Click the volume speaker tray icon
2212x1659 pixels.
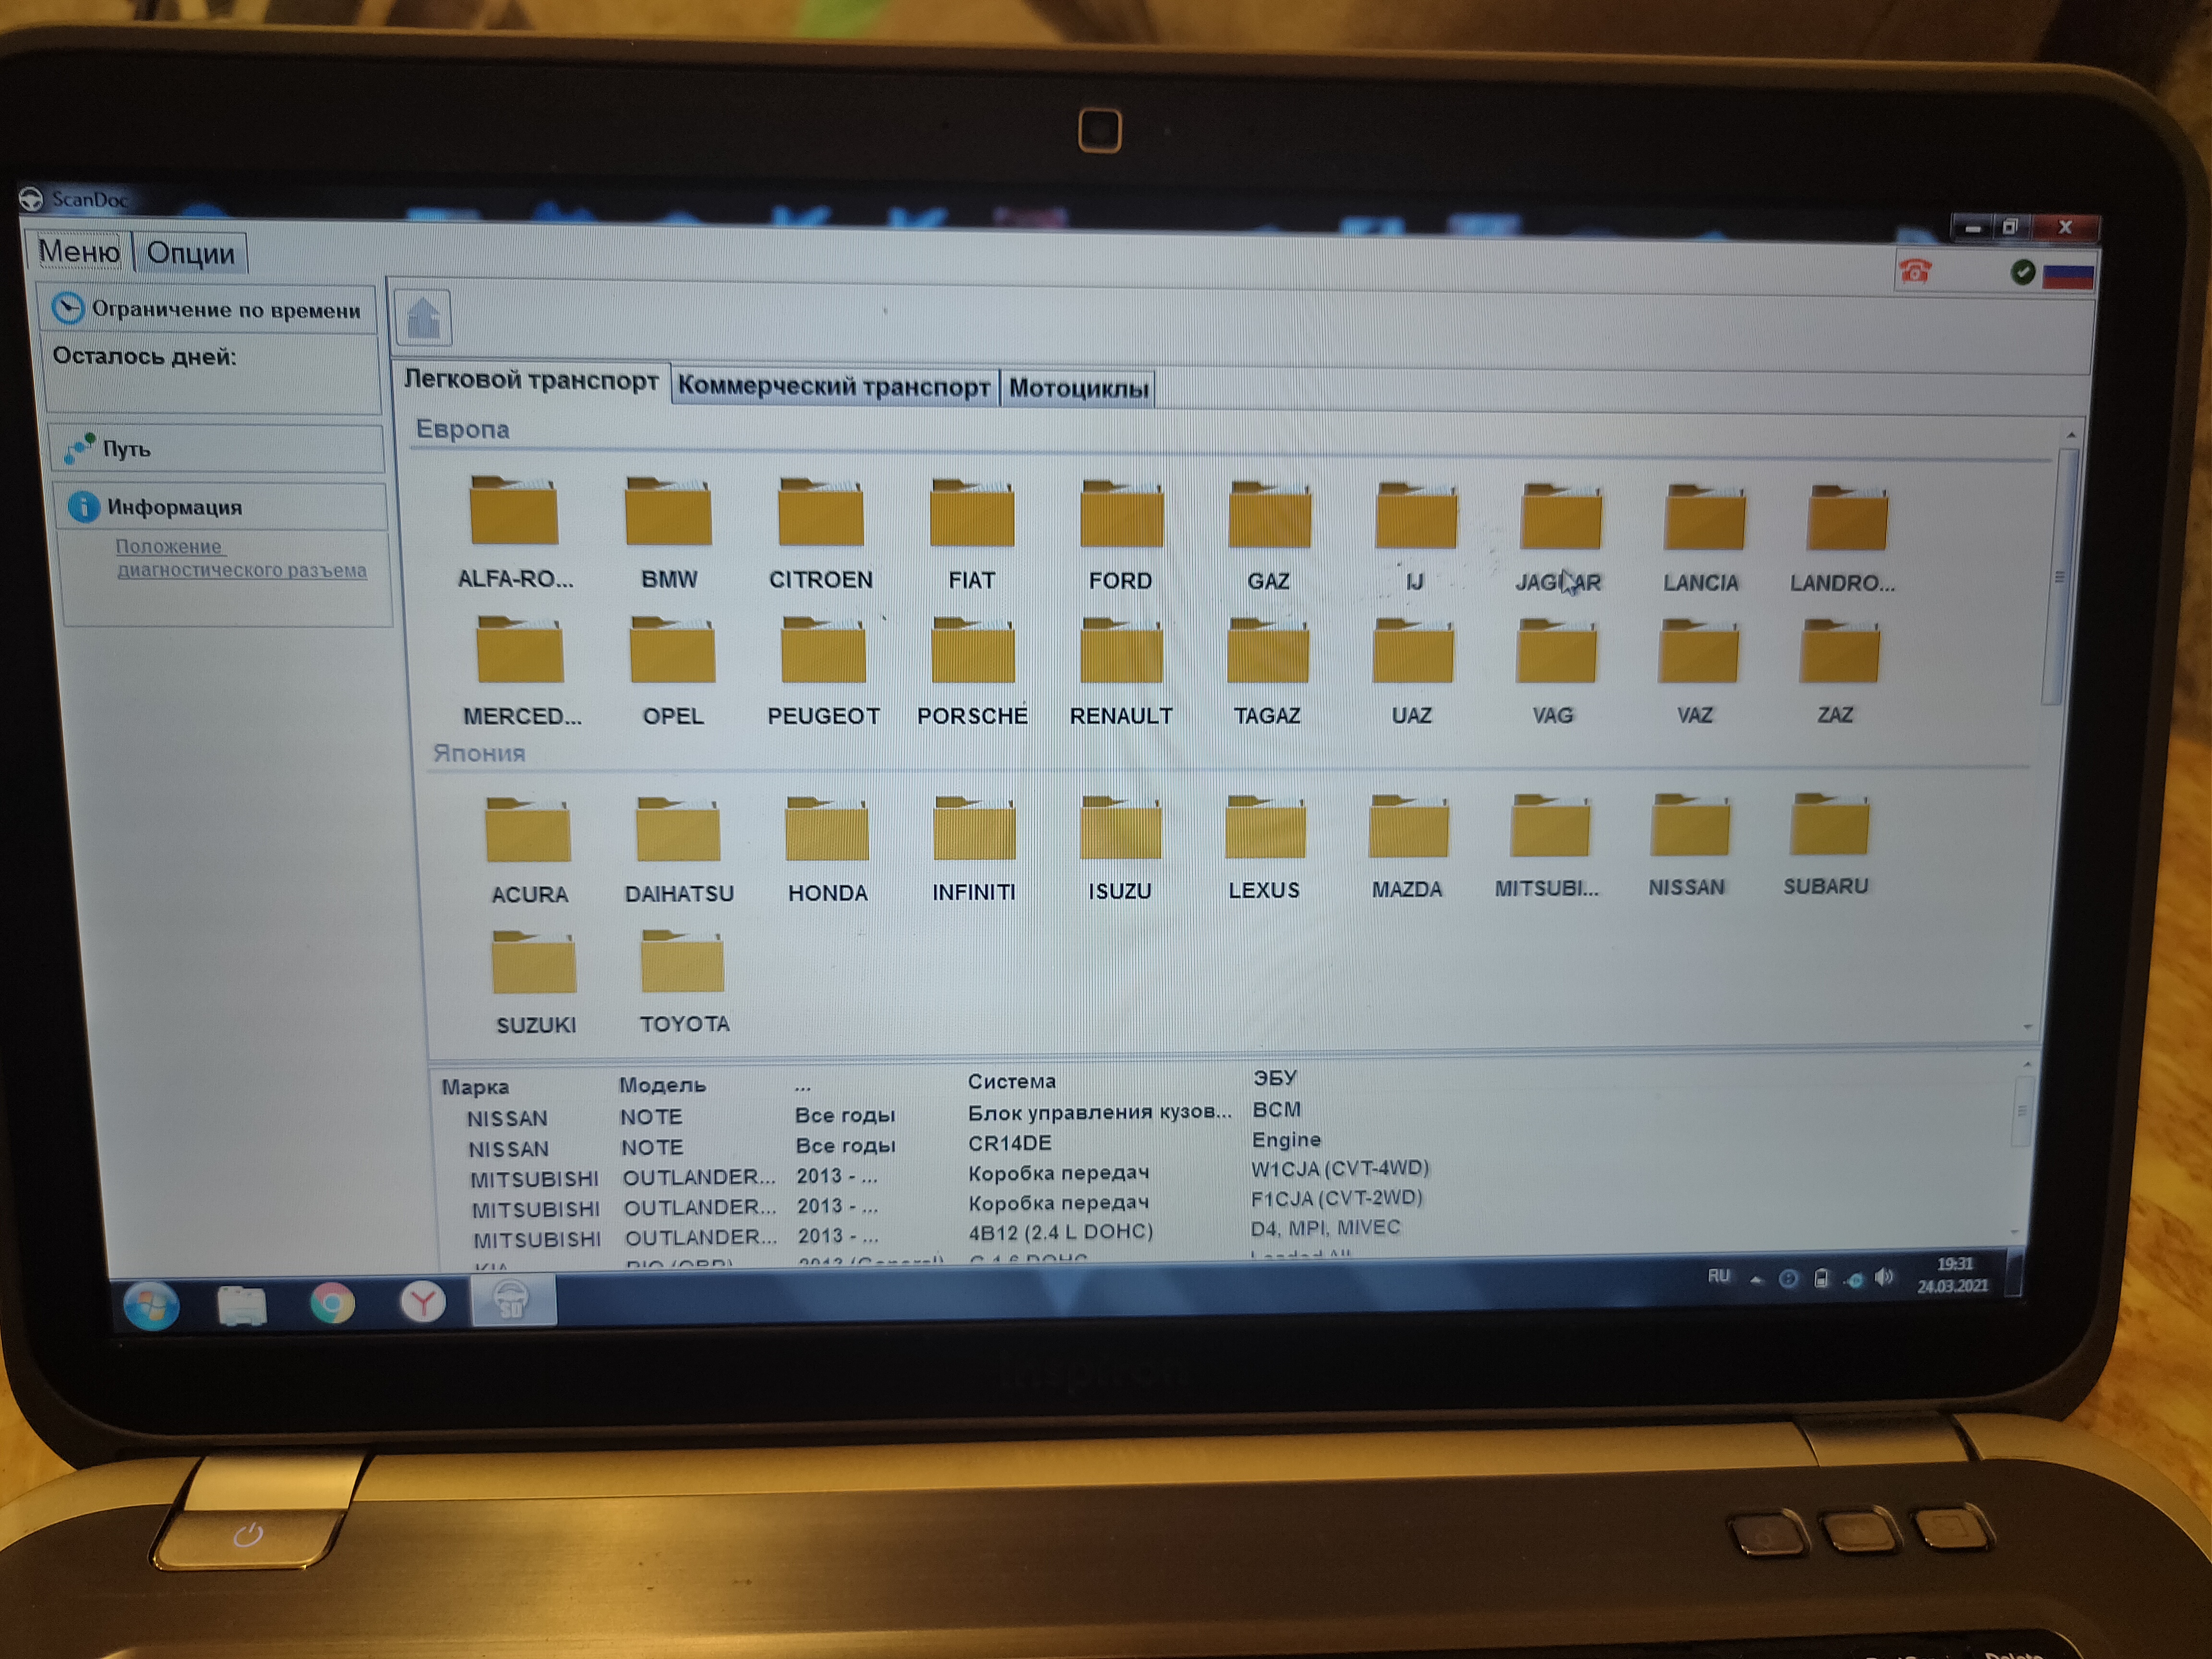(1884, 1278)
